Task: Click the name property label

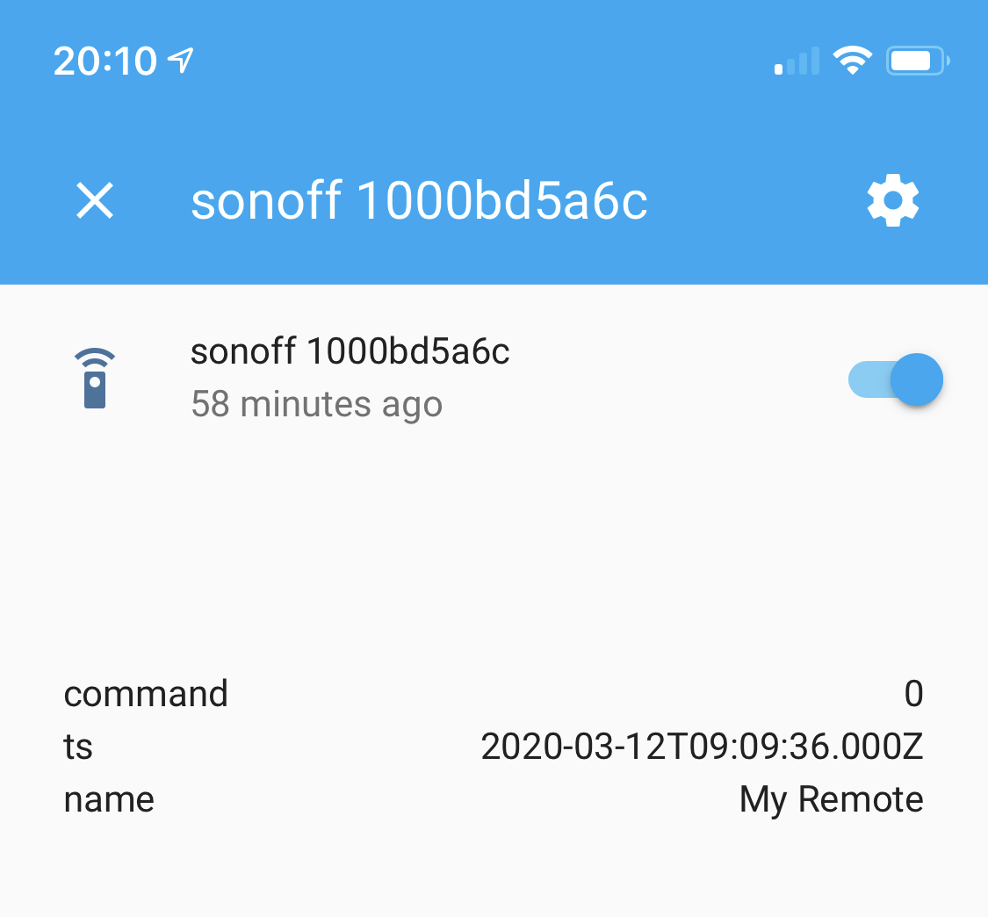Action: pos(108,799)
